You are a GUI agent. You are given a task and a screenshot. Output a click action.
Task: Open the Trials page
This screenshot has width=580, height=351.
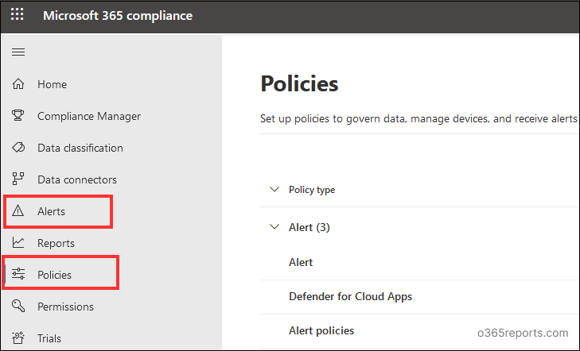[x=49, y=338]
